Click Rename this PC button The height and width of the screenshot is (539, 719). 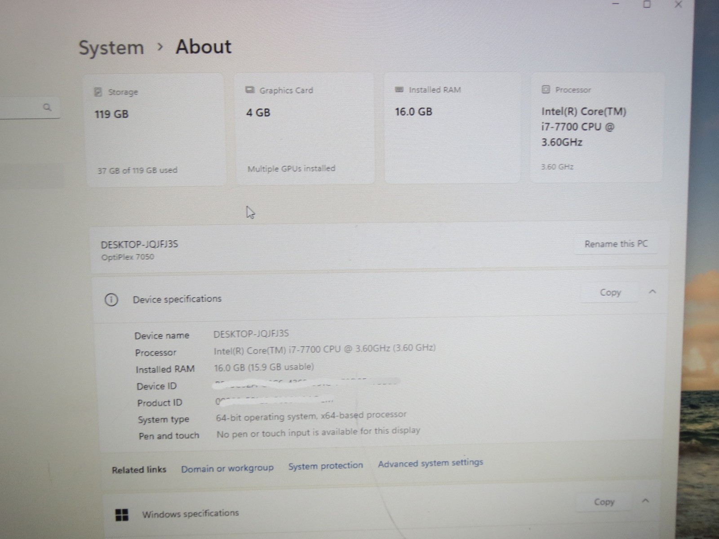616,244
